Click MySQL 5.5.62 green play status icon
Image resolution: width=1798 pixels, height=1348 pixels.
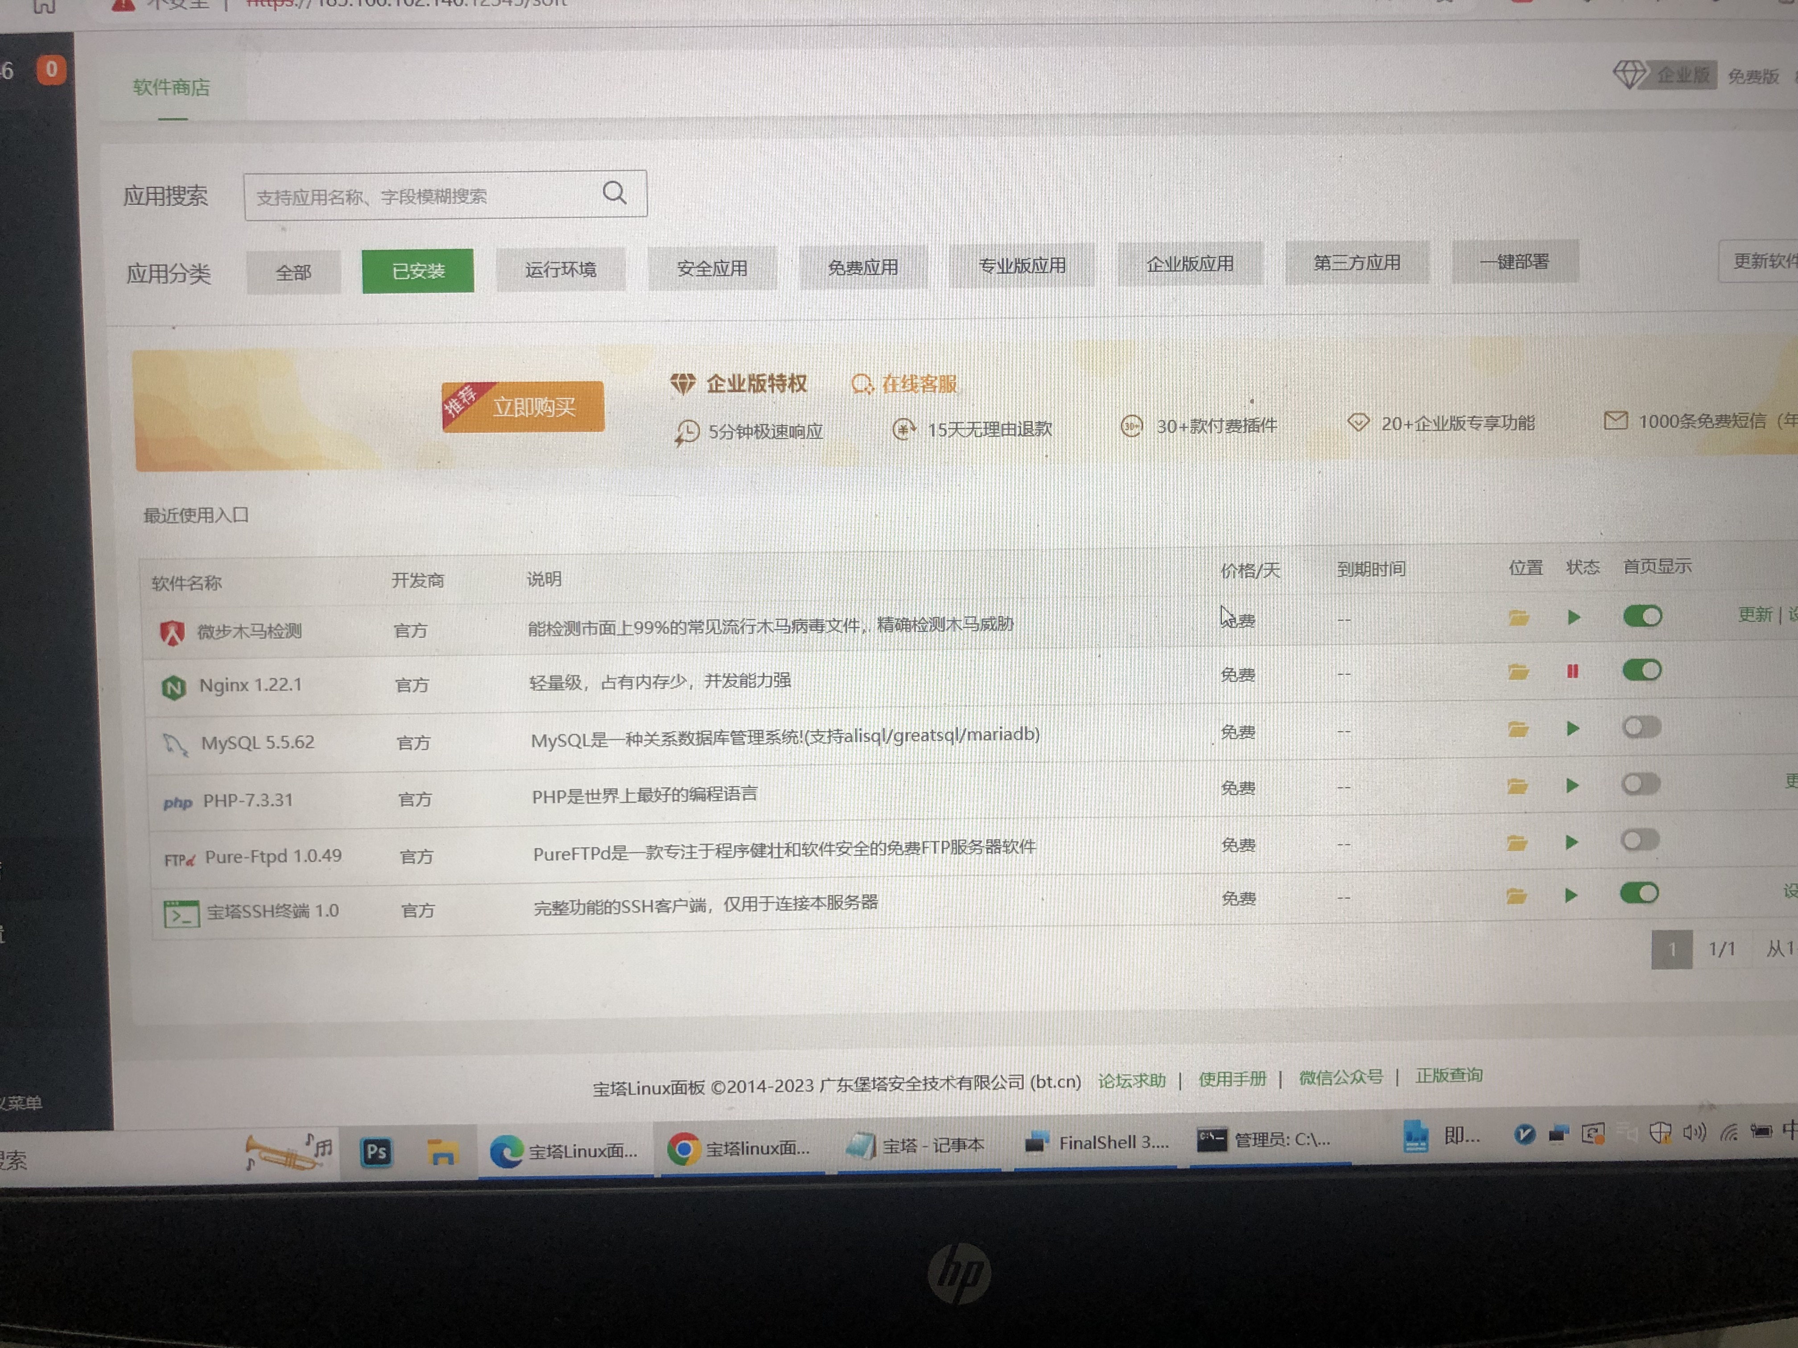[x=1572, y=729]
